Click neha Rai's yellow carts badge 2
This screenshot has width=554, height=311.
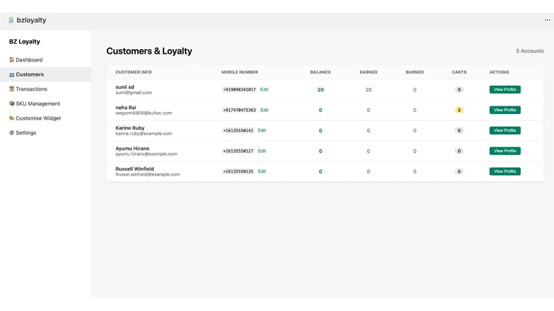(459, 110)
